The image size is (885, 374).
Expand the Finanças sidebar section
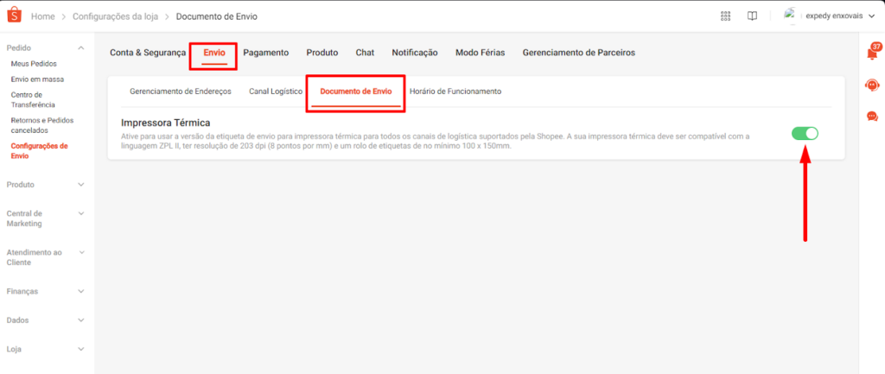(x=81, y=291)
